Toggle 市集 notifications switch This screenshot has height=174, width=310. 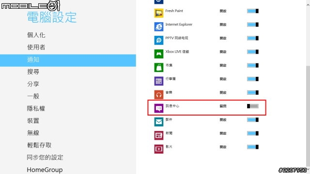(253, 66)
